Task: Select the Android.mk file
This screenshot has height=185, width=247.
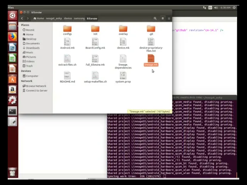Action: click(67, 44)
